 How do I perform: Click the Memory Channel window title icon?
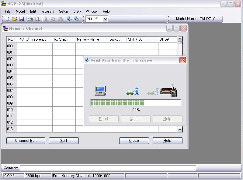tap(5, 28)
